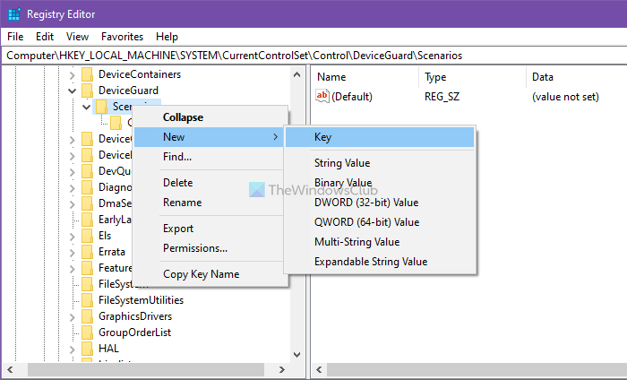The height and width of the screenshot is (380, 627).
Task: Expand the DeviceContainers tree node
Action: pos(72,74)
